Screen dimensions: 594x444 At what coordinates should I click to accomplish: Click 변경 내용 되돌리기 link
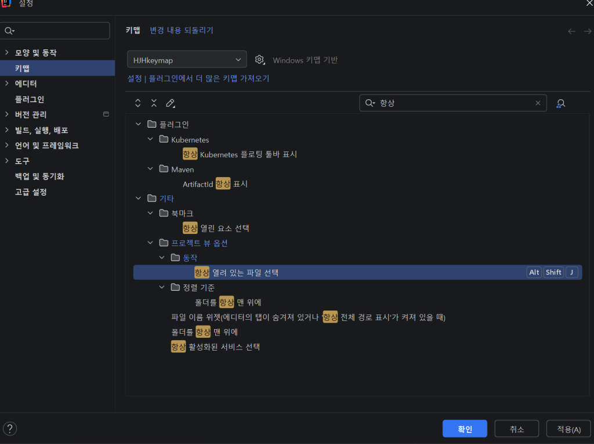(182, 30)
